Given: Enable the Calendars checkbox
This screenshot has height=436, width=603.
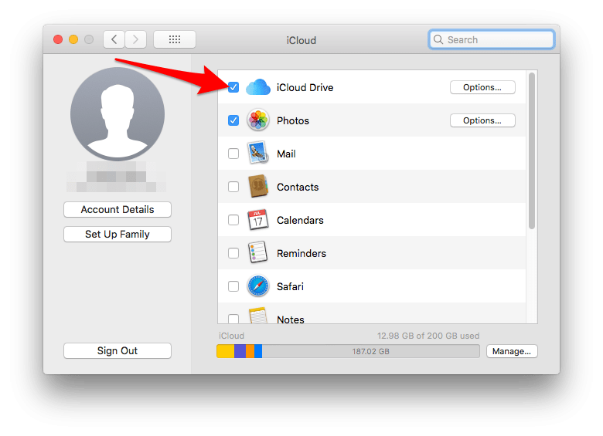Looking at the screenshot, I should pyautogui.click(x=233, y=220).
